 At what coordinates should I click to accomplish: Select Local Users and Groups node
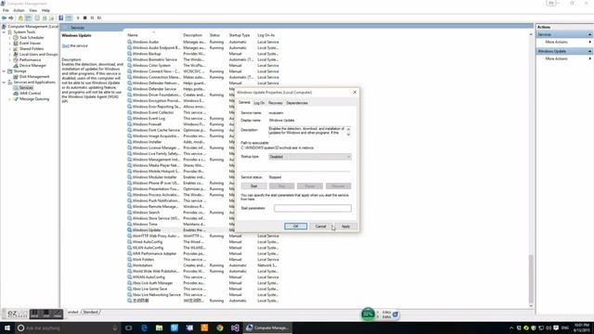pyautogui.click(x=39, y=54)
